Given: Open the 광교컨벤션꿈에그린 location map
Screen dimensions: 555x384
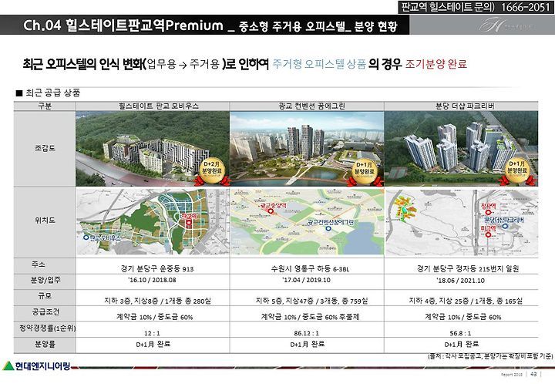Looking at the screenshot, I should pyautogui.click(x=307, y=221).
